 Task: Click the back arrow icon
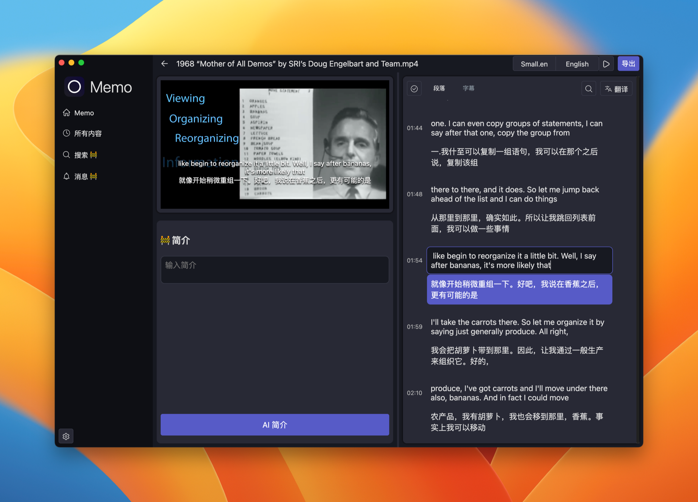tap(164, 64)
